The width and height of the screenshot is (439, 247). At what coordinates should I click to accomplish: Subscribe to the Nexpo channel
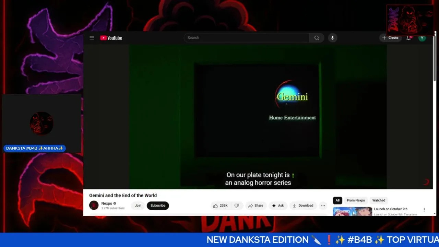158,205
